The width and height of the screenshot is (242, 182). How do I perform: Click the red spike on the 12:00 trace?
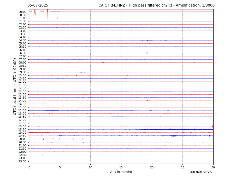coord(132,88)
